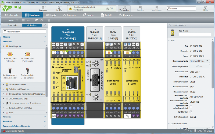Toggle Speicherkarte schreibgeschützt checkbox

tap(191, 107)
